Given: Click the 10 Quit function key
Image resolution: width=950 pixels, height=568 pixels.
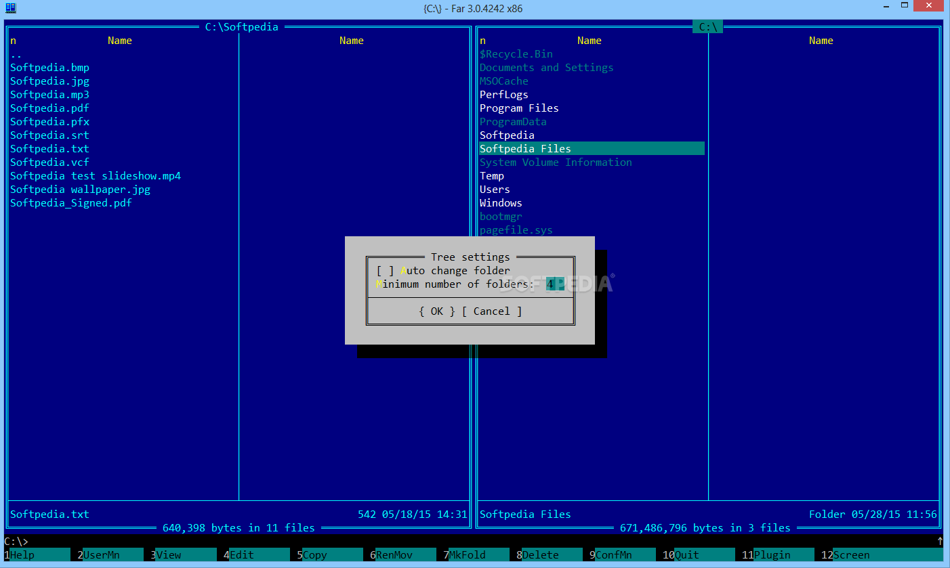Looking at the screenshot, I should [698, 555].
